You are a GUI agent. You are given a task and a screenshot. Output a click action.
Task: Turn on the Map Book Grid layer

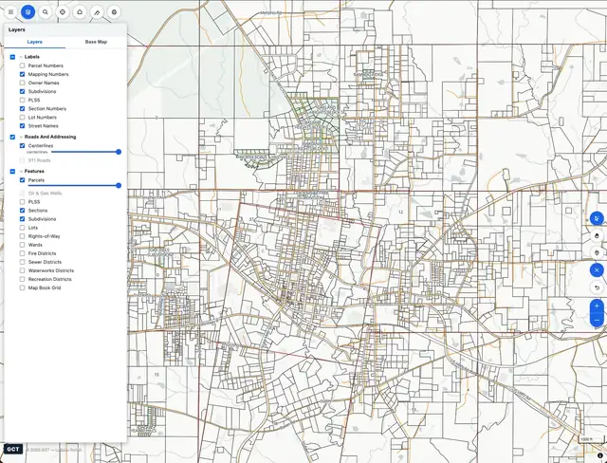point(22,287)
